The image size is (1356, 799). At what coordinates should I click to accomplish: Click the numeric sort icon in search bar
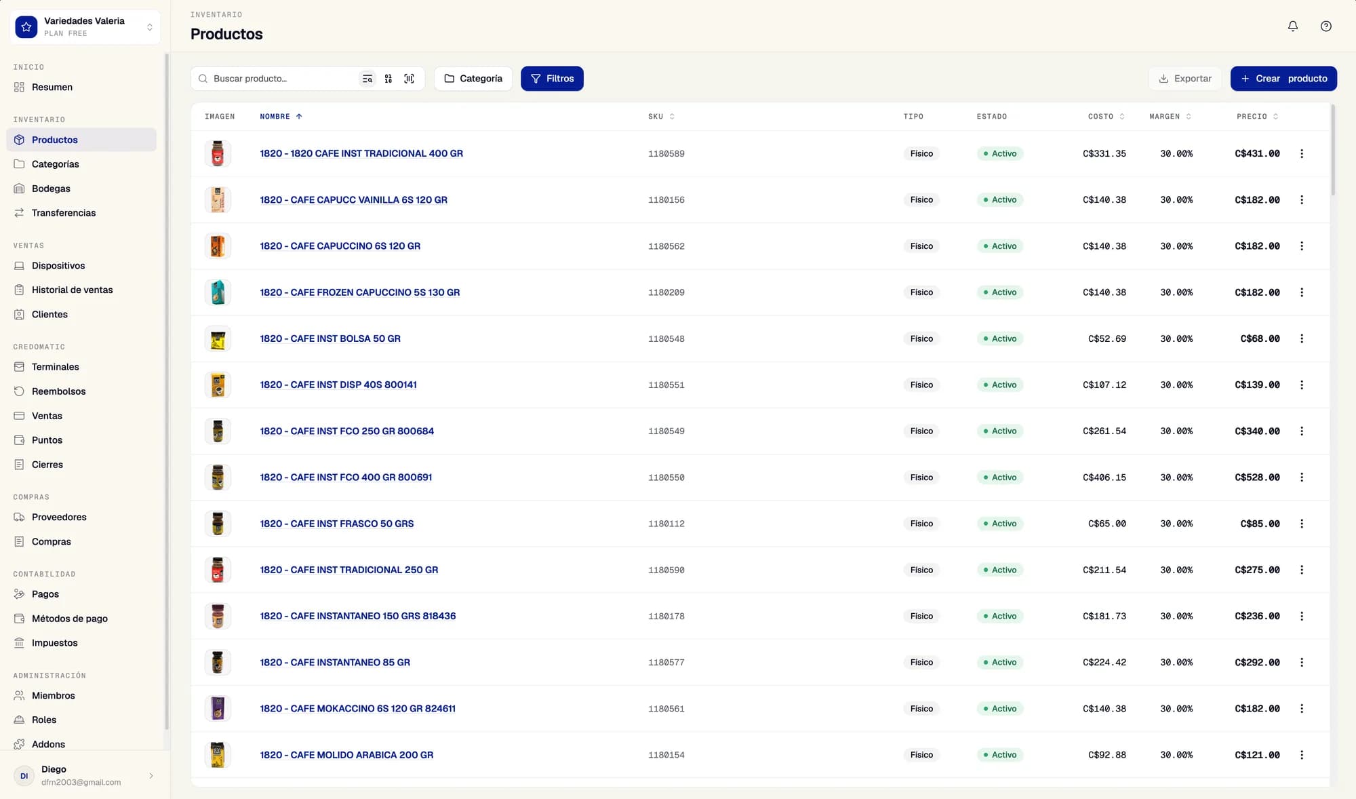[x=388, y=79]
